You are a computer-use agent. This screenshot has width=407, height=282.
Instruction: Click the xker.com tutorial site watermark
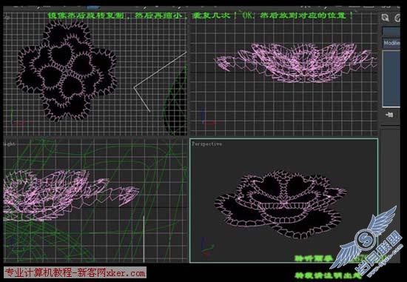coord(75,273)
